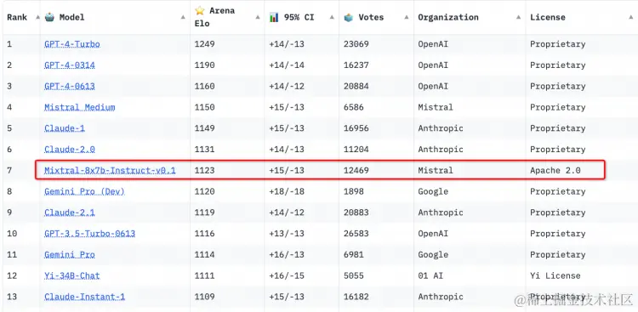Viewport: 638px width, 312px height.
Task: Sort by License column sort arrow
Action: click(631, 17)
